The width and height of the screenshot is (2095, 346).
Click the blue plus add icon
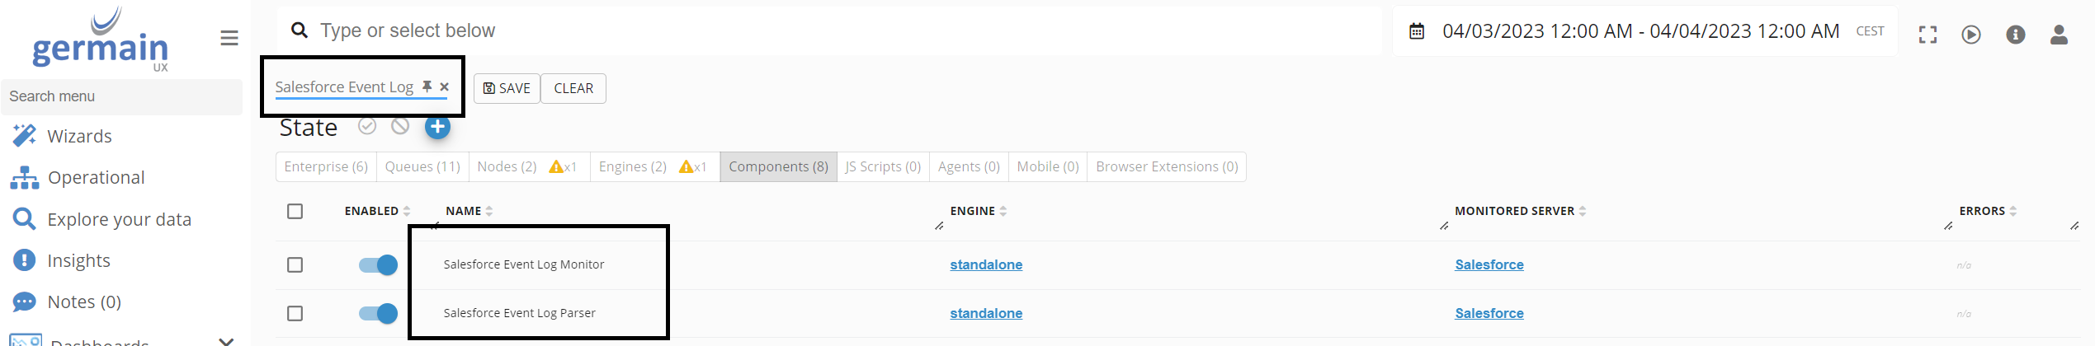437,127
